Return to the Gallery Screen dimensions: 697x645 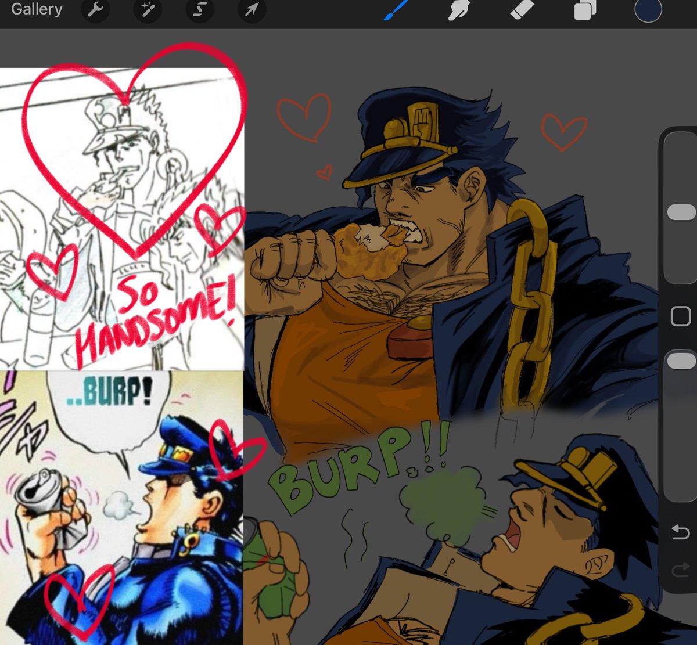(x=37, y=9)
